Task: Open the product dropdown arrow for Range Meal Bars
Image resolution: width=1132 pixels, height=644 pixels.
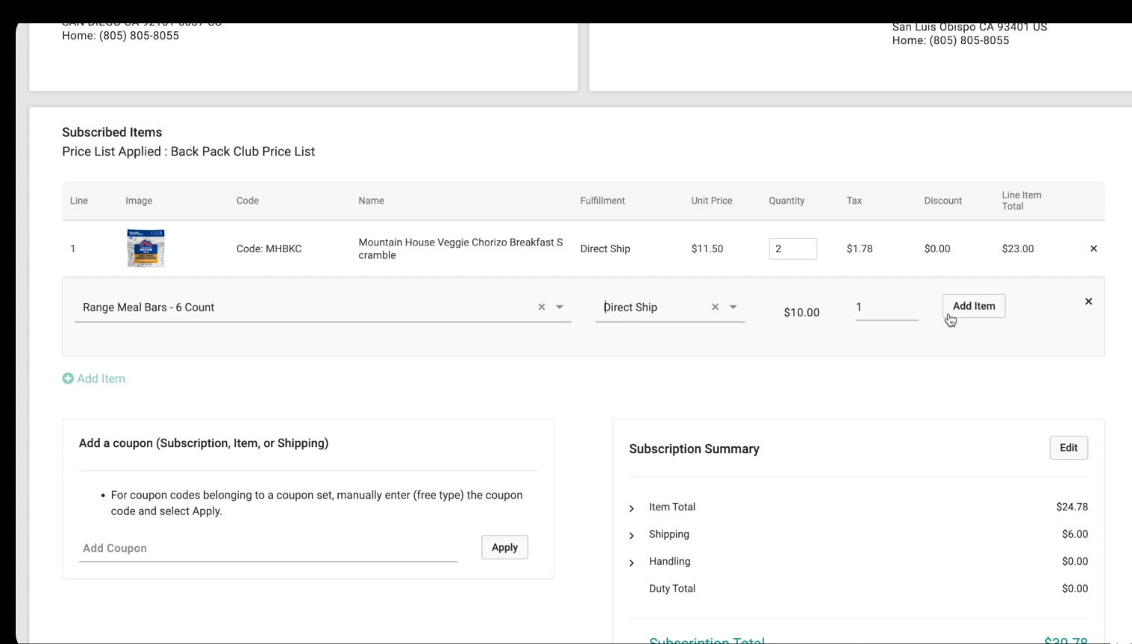Action: pyautogui.click(x=560, y=307)
